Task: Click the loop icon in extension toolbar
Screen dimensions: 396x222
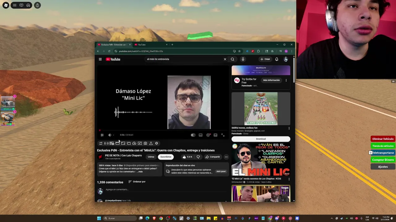Action: tap(101, 143)
